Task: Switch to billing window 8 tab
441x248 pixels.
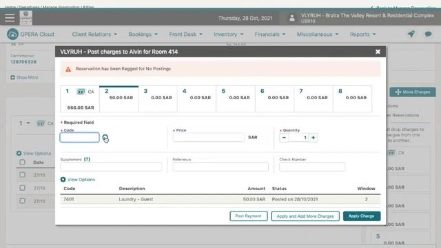Action: pos(352,99)
